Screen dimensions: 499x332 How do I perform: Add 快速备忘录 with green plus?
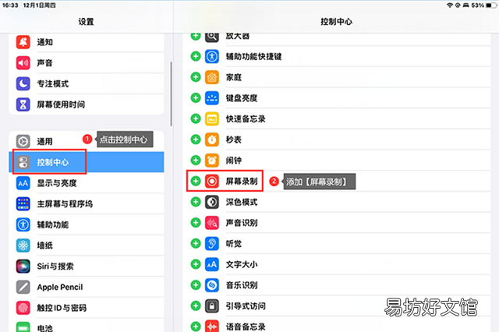pos(196,118)
